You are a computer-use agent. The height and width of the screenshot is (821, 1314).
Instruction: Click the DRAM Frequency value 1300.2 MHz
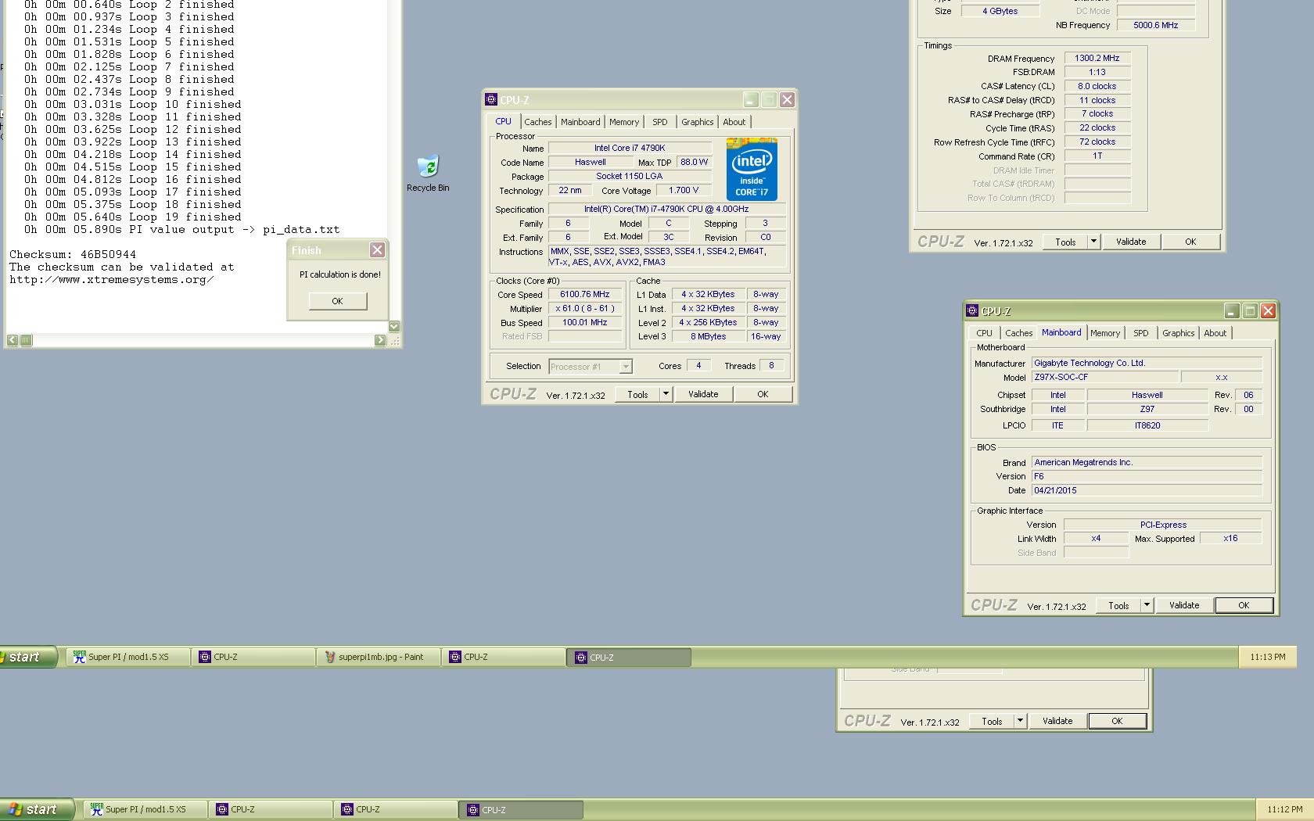click(x=1097, y=58)
